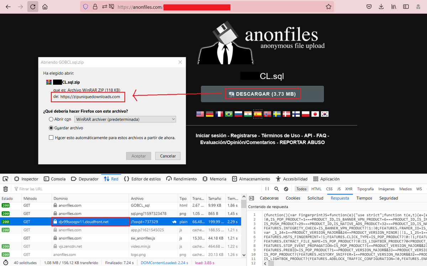This screenshot has width=427, height=266.
Task: Check 'Hacer esto automáticamente' checkbox
Action: click(x=51, y=137)
